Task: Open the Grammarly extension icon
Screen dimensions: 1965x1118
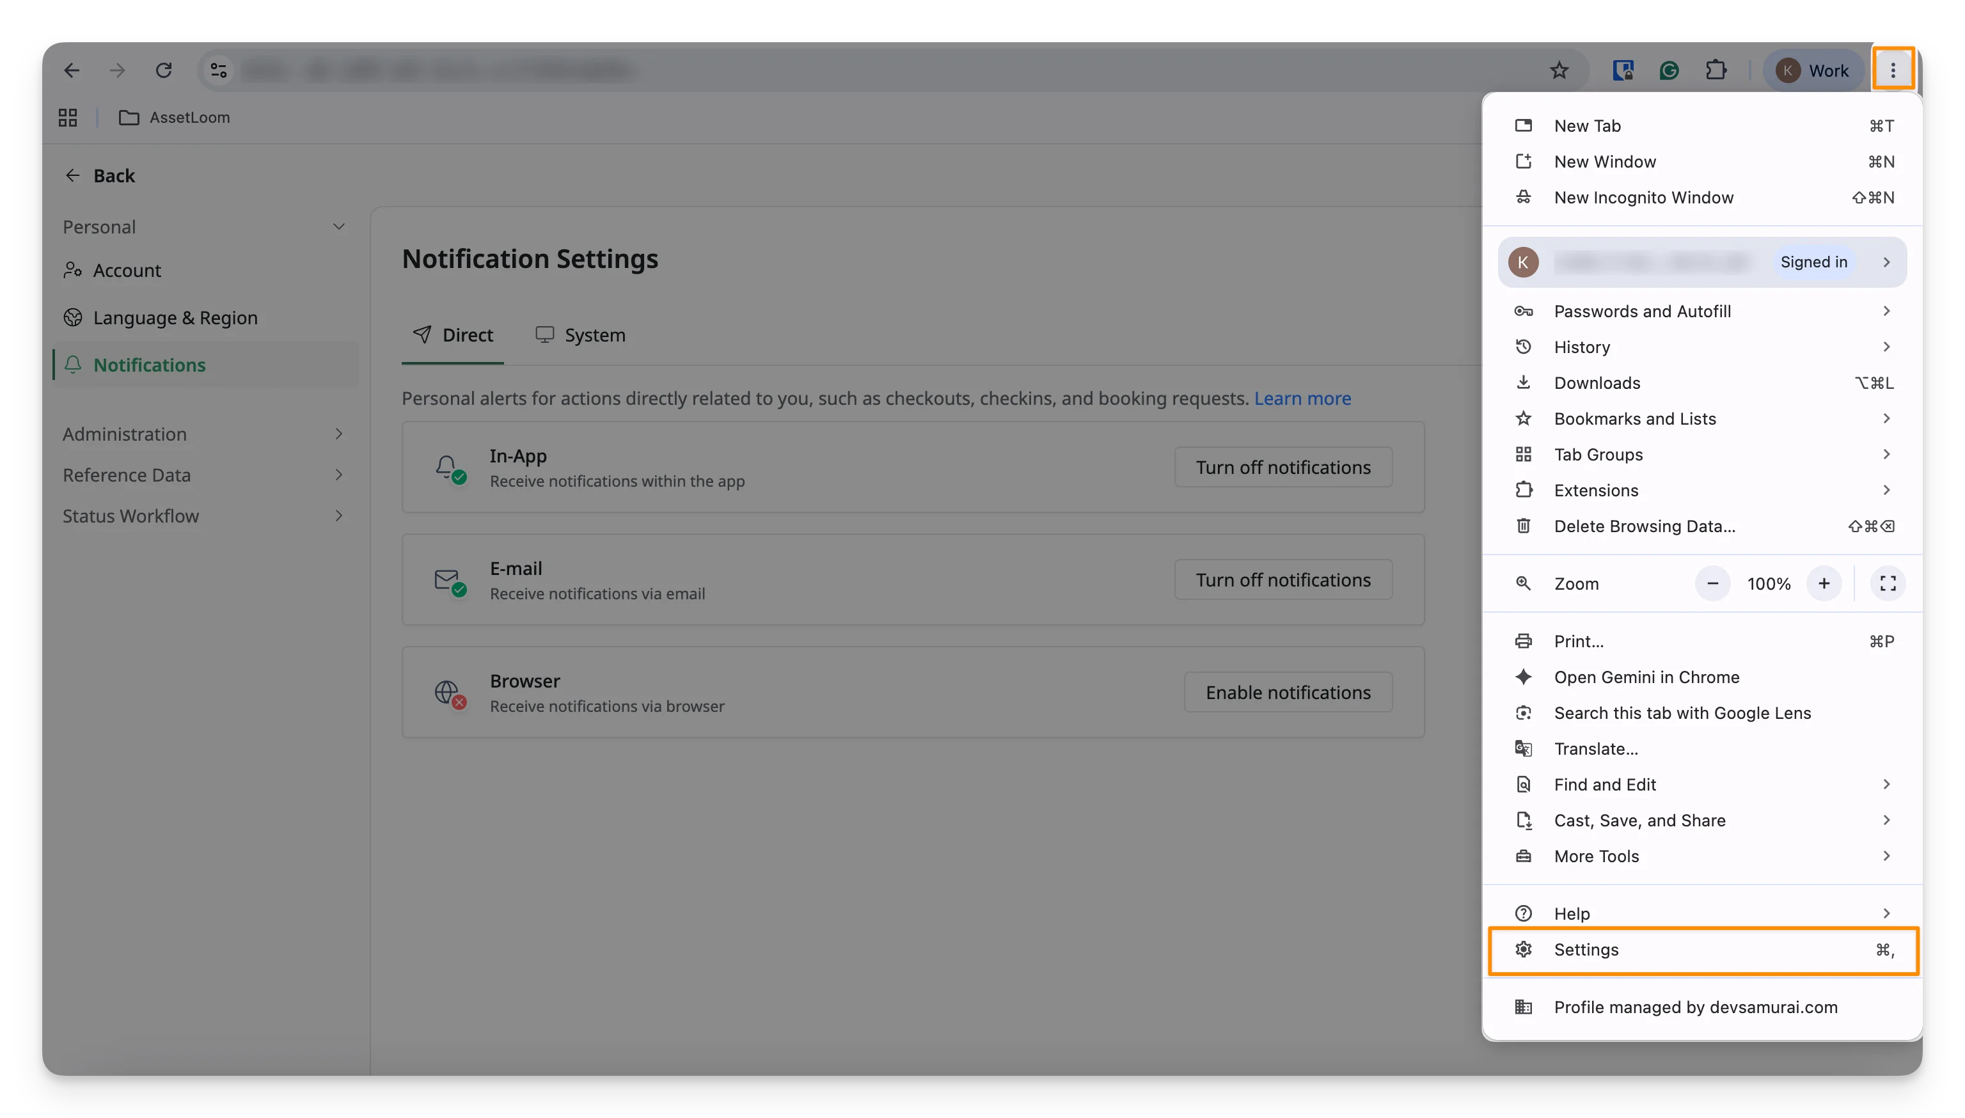Action: point(1669,70)
